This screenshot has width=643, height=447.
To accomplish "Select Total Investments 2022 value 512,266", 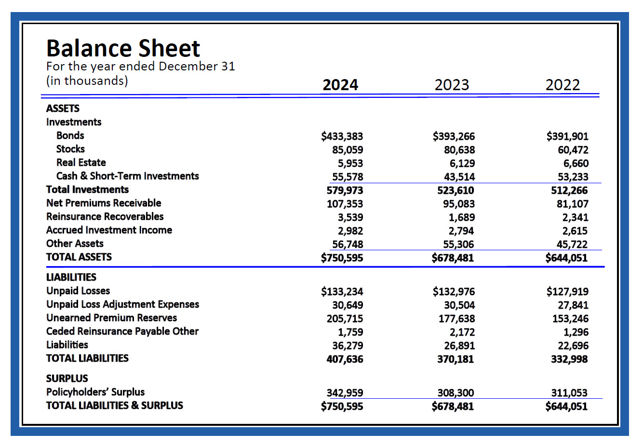I will click(x=569, y=190).
